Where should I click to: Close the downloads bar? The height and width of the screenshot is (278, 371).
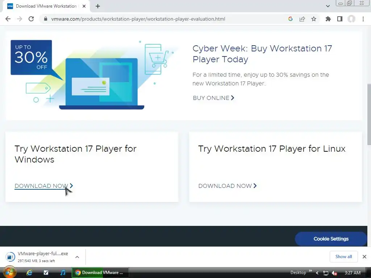coord(364,257)
